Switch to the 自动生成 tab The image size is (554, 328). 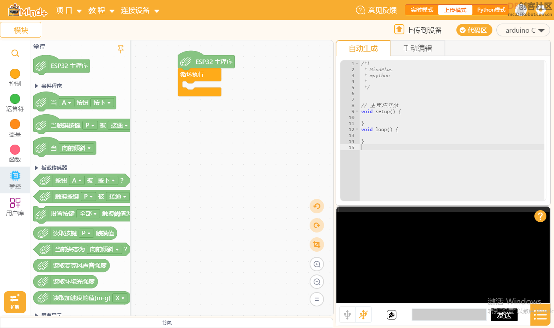pyautogui.click(x=363, y=48)
